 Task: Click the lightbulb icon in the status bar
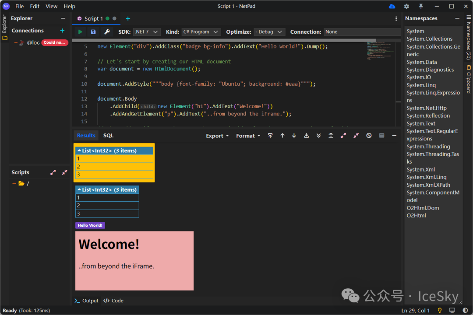(440, 310)
